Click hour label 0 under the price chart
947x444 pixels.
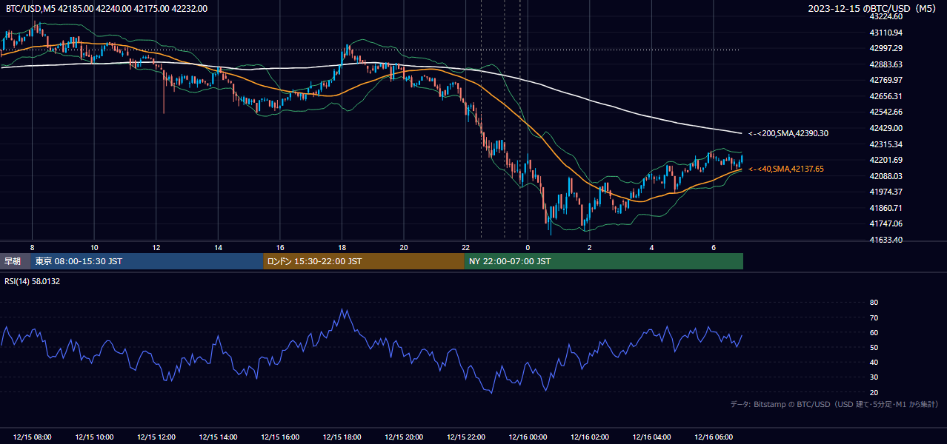528,247
